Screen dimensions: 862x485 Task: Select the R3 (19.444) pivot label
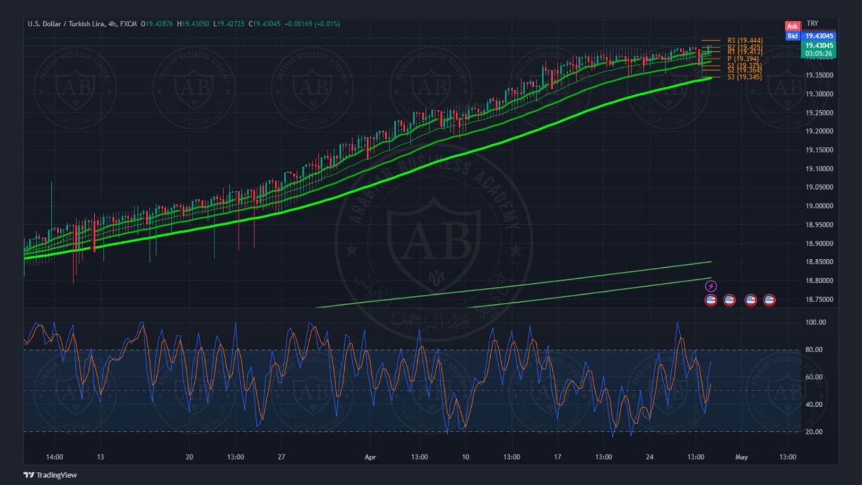tap(745, 40)
